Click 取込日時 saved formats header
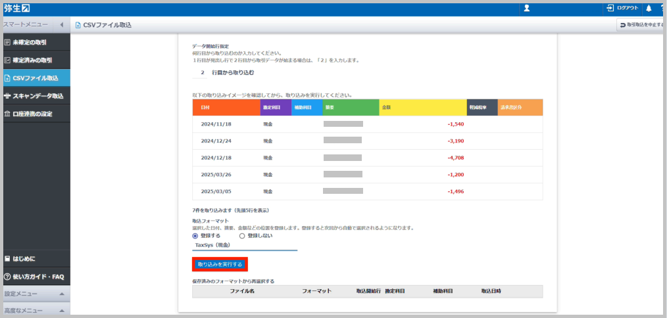The height and width of the screenshot is (318, 667). point(491,291)
